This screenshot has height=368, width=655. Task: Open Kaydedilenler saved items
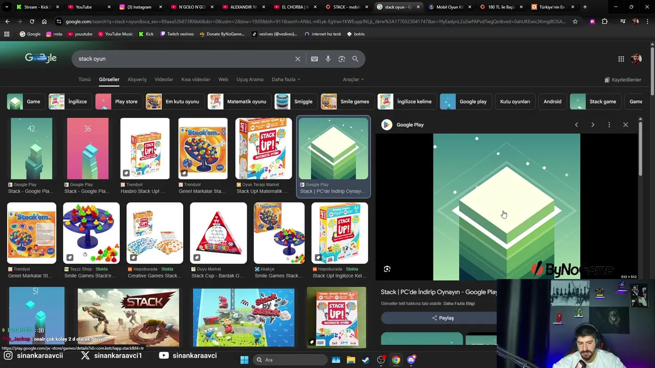623,80
